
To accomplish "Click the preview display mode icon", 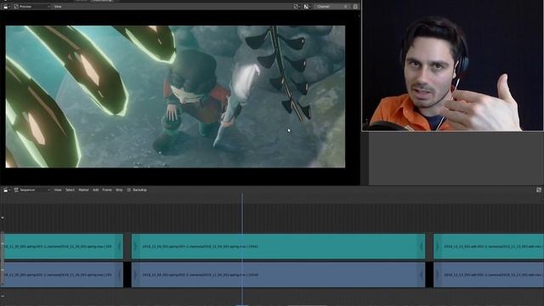I will click(297, 6).
